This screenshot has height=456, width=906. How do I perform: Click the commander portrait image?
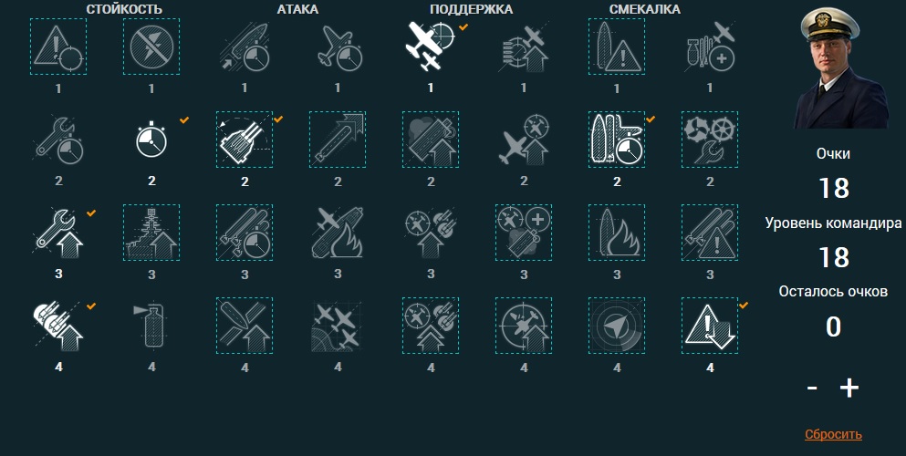click(842, 67)
